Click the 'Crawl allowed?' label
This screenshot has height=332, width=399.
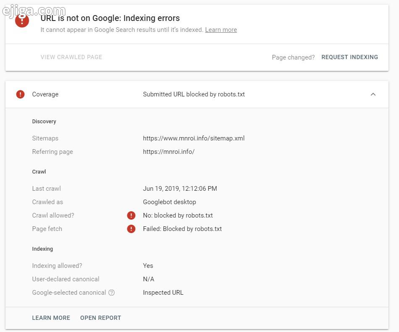53,215
